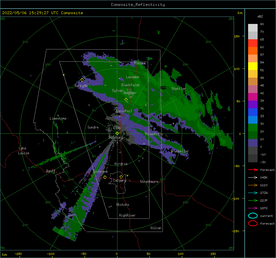Image resolution: width=276 pixels, height=258 pixels.
Task: Click the yellow diamond marker below RedDeer
Action: (126, 100)
